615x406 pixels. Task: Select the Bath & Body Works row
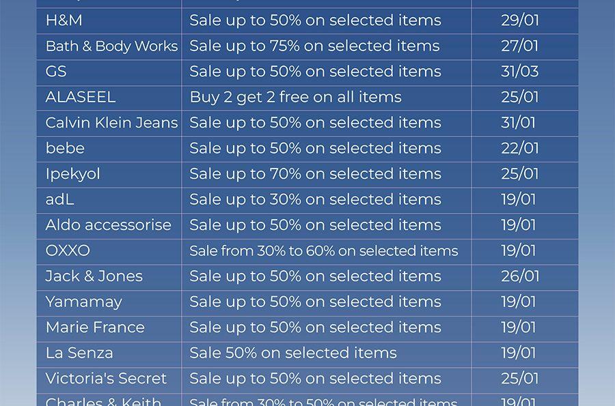coord(307,46)
